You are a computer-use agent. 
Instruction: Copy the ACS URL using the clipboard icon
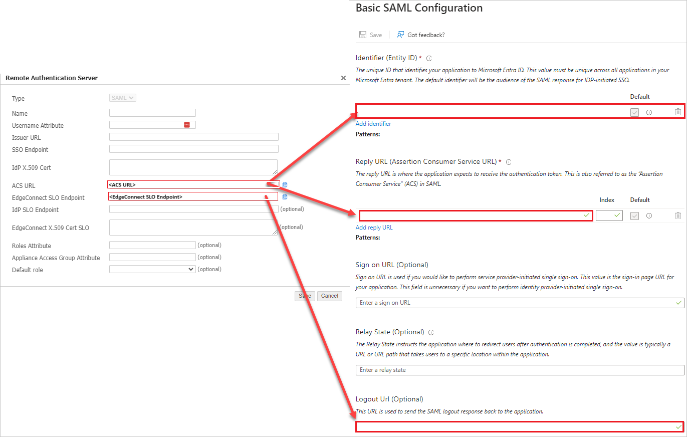tap(285, 184)
